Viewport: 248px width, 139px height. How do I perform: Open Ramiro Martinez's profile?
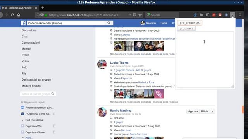click(121, 111)
